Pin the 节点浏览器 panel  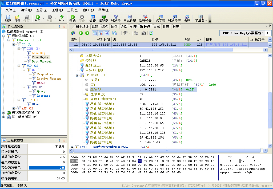[x=59, y=27]
